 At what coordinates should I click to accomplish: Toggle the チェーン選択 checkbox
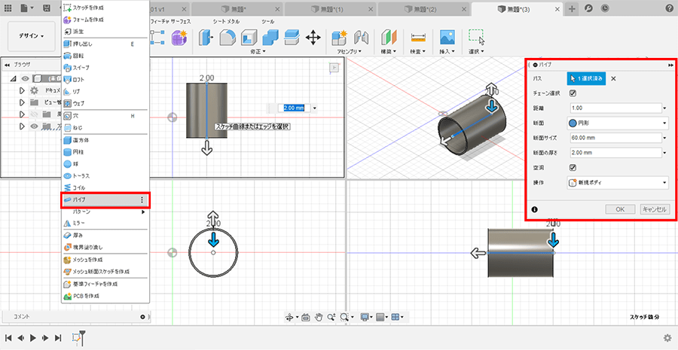click(x=573, y=93)
